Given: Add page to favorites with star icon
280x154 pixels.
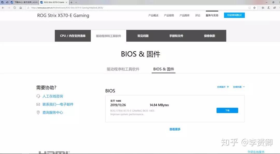Looking at the screenshot, I should click(x=255, y=8).
